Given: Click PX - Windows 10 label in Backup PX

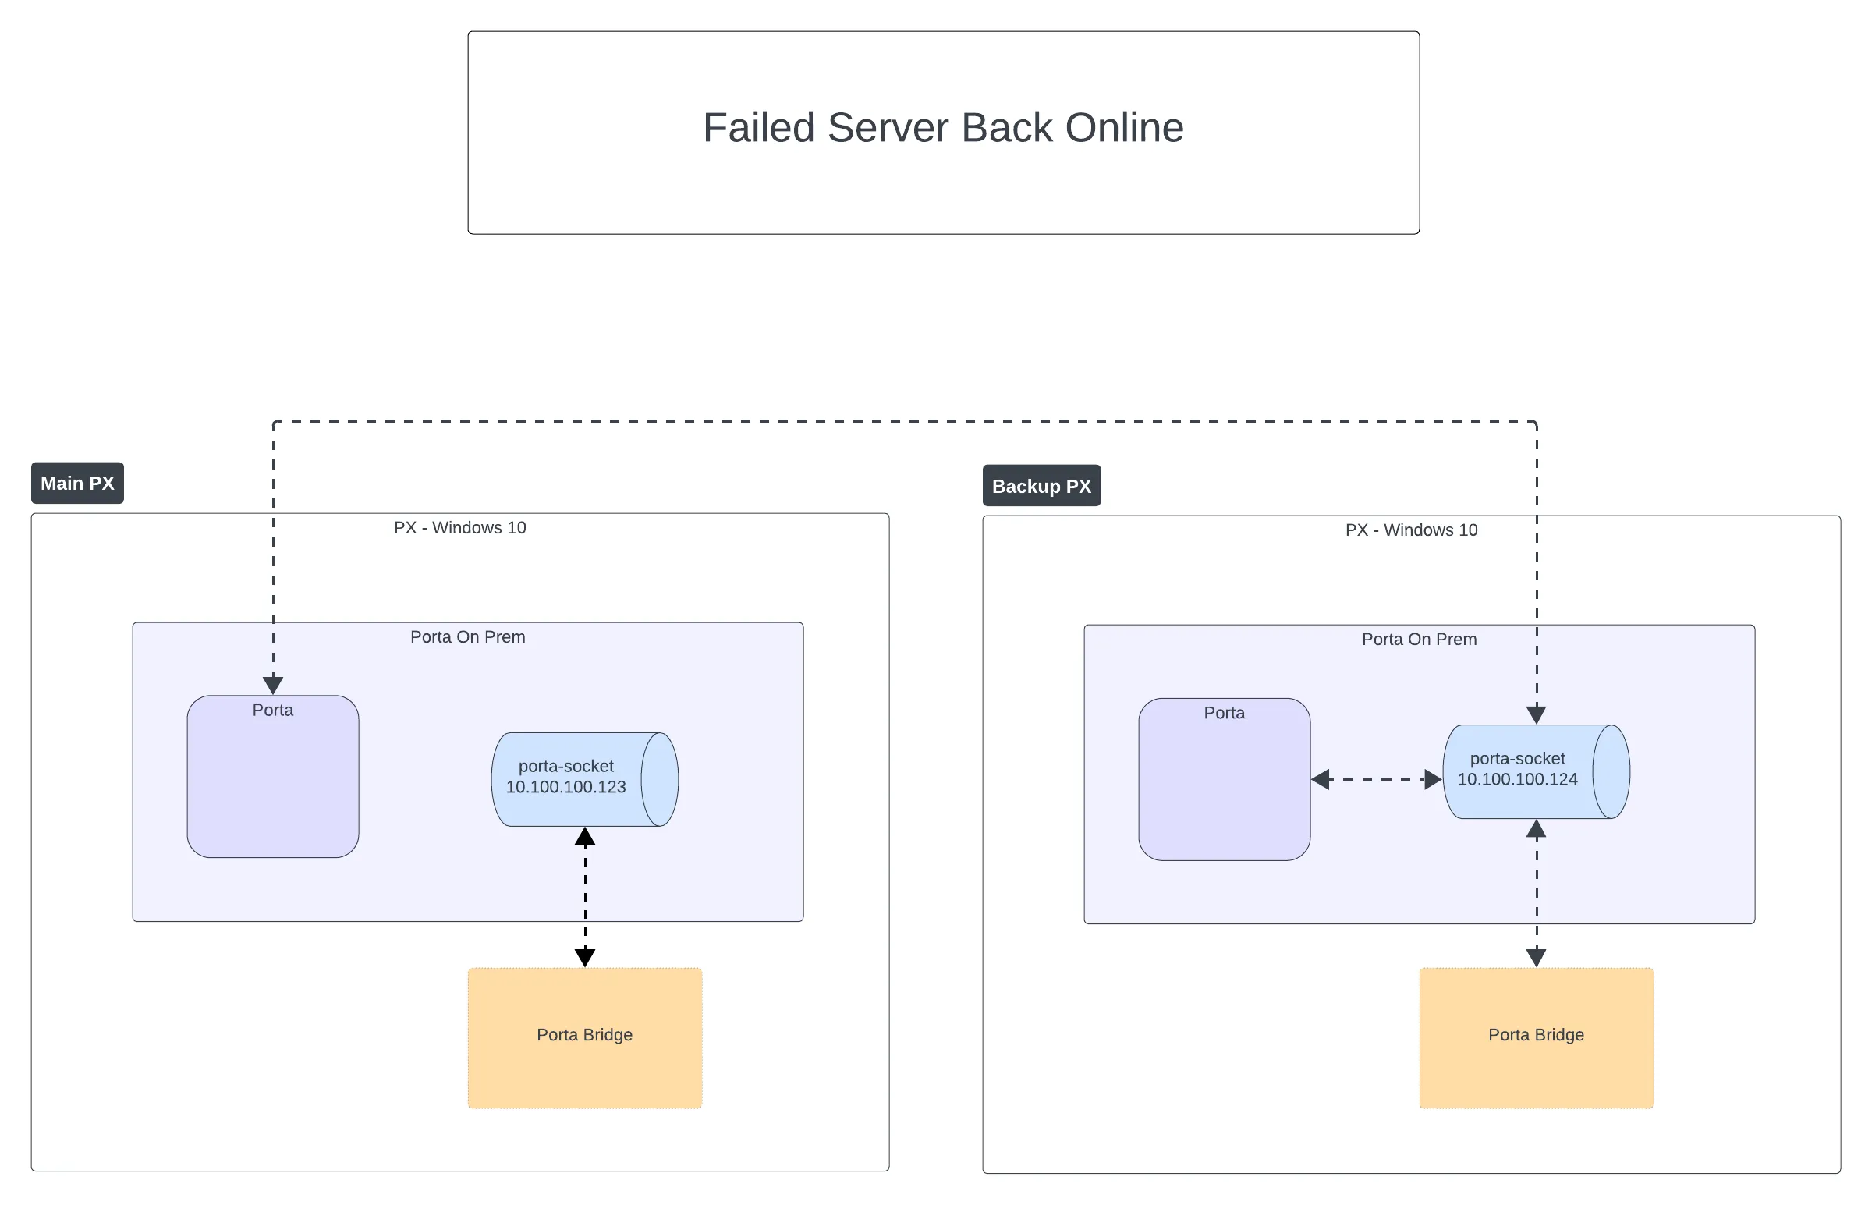Looking at the screenshot, I should (x=1410, y=530).
